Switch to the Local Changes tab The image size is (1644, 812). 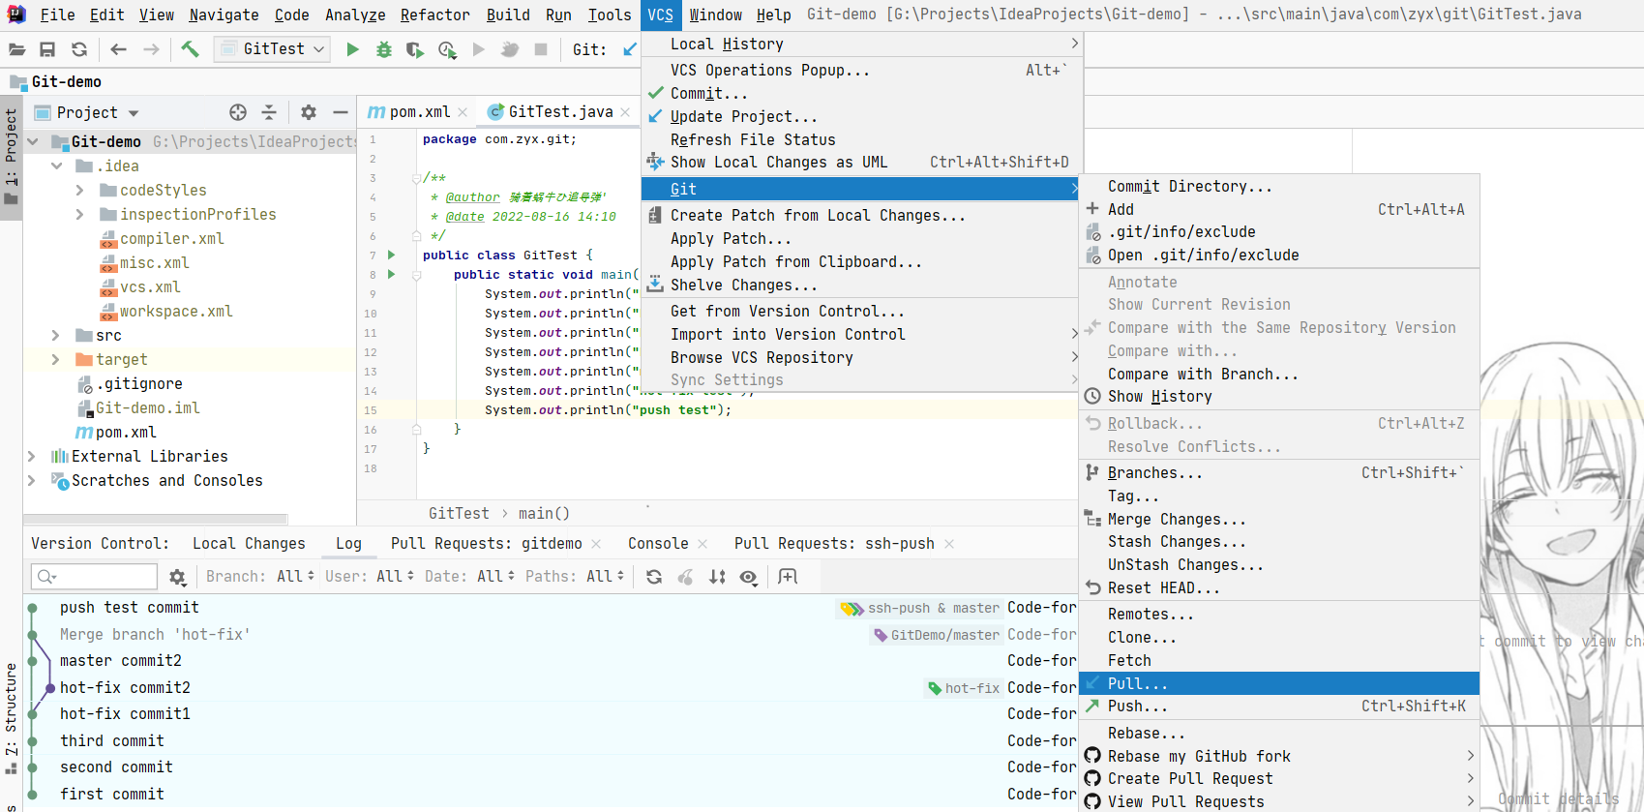249,544
